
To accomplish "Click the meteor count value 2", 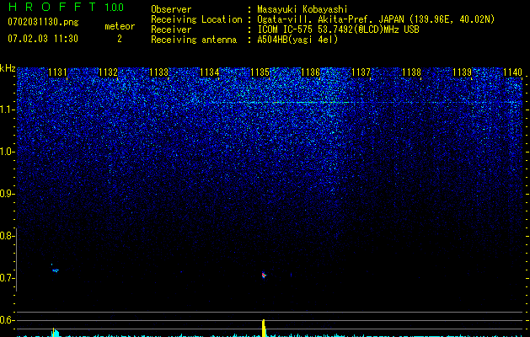I will pos(120,39).
